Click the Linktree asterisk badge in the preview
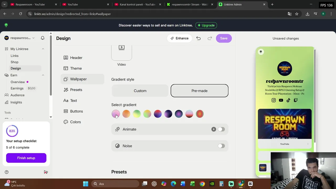Screen dimensions: 336x189 click(x=261, y=52)
